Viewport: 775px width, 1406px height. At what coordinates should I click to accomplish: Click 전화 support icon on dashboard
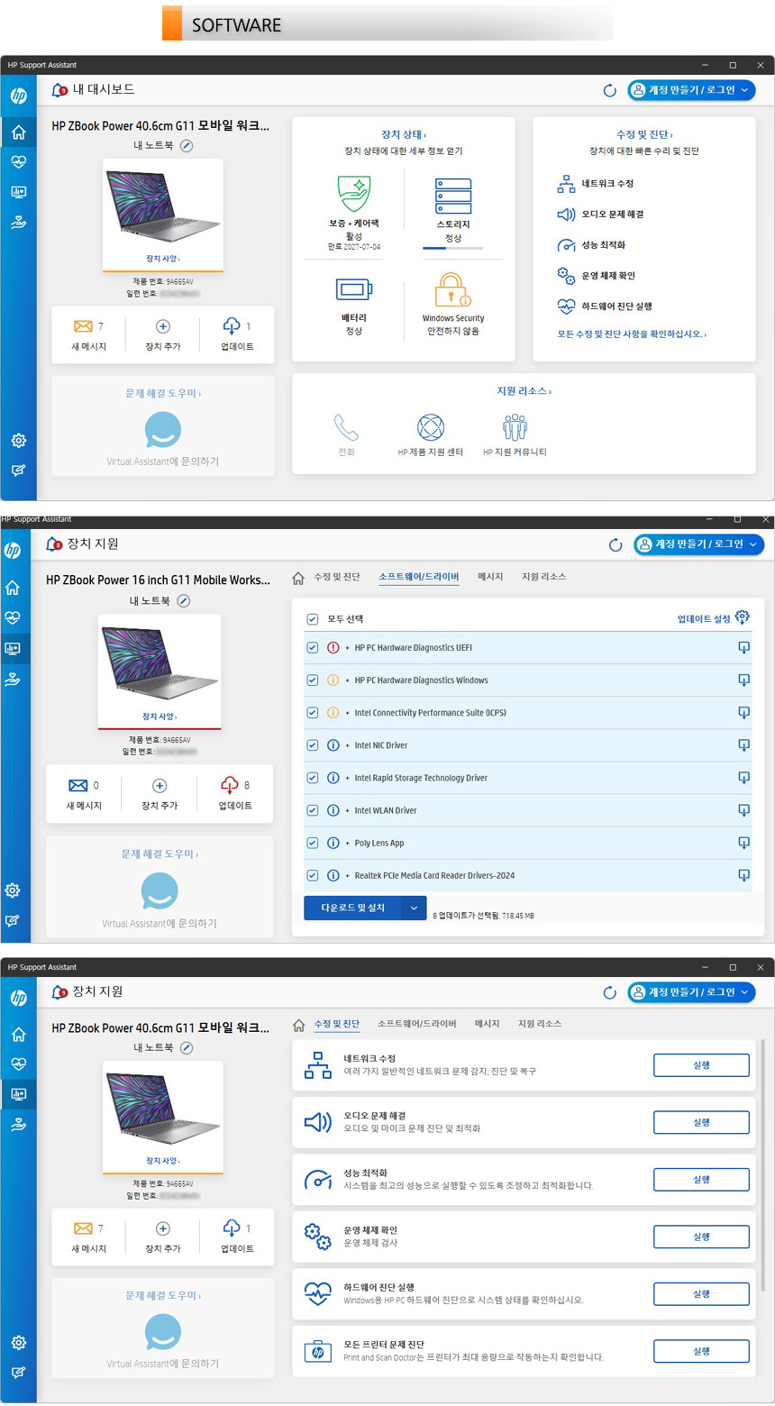point(346,427)
